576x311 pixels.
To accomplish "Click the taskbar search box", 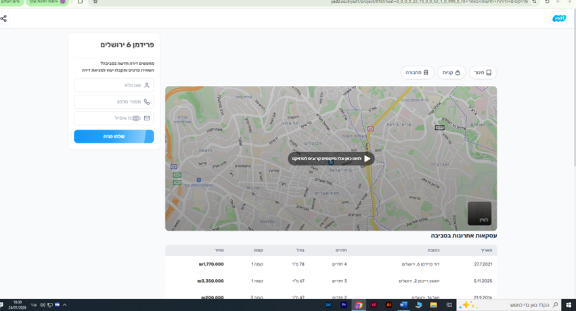I will [509, 305].
